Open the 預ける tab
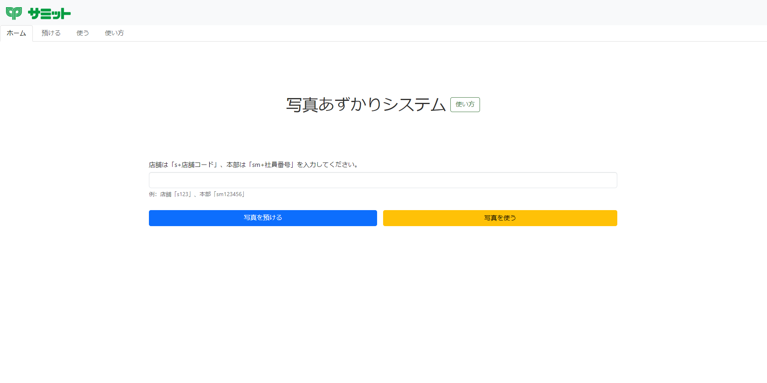The width and height of the screenshot is (767, 383). point(51,33)
